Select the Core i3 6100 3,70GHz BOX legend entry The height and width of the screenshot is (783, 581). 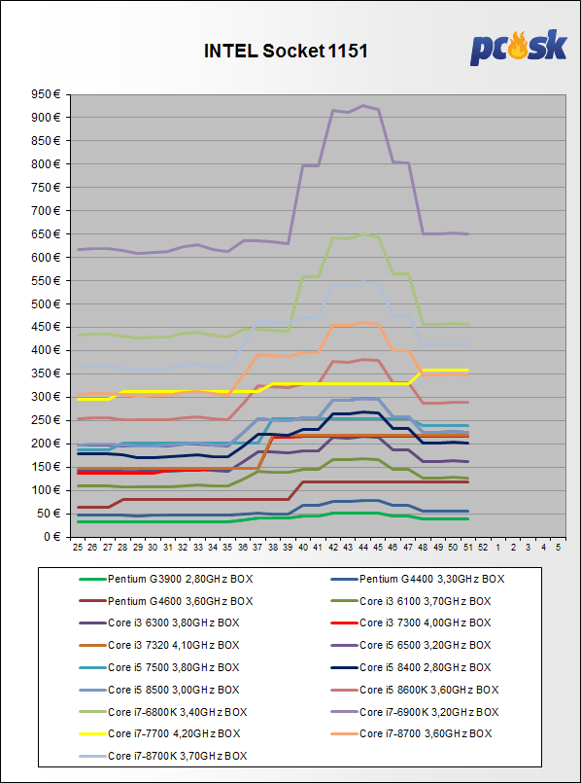tap(410, 601)
